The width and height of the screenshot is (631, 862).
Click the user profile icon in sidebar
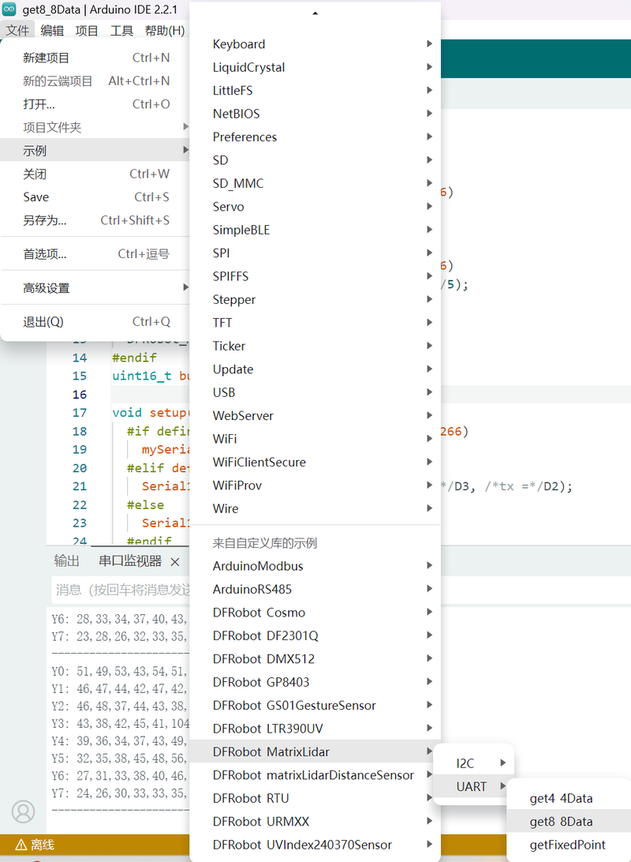(24, 811)
